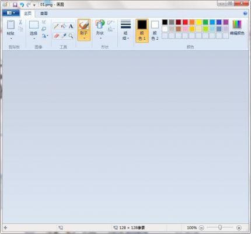Image resolution: width=251 pixels, height=234 pixels.
Task: Click the Cut scissors icon
Action: tap(20, 22)
